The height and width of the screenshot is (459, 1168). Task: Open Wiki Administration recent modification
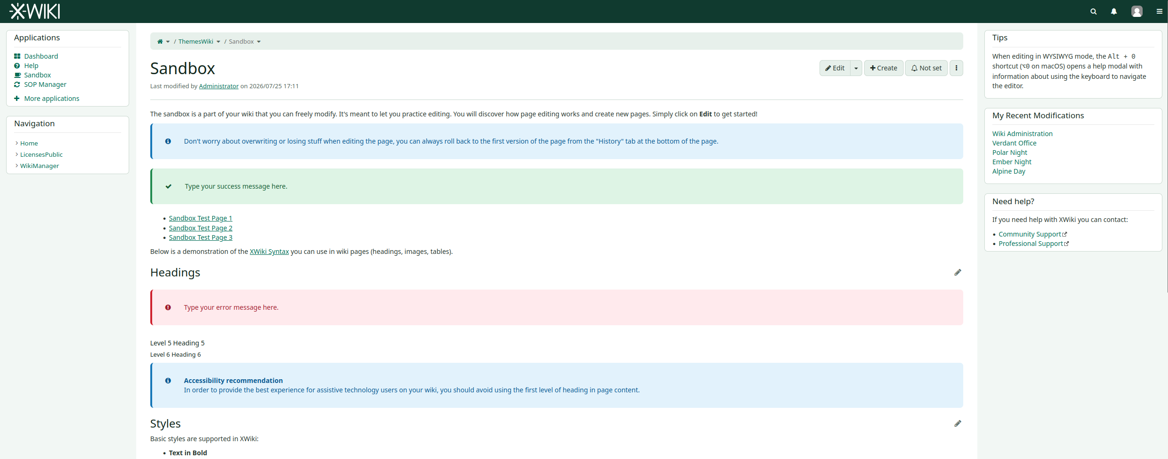1022,134
